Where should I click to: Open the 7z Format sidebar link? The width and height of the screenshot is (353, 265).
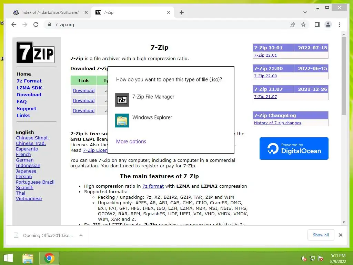(29, 81)
